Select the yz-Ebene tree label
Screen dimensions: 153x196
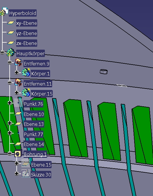pyautogui.click(x=27, y=33)
